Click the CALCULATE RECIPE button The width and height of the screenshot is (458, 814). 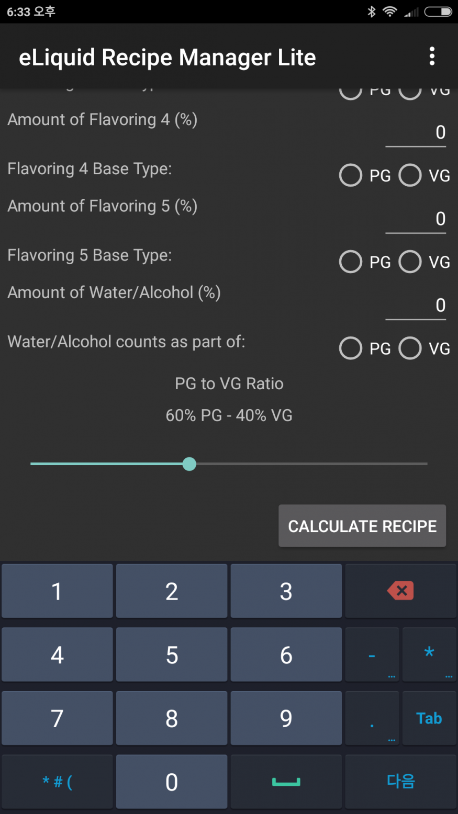pos(362,526)
